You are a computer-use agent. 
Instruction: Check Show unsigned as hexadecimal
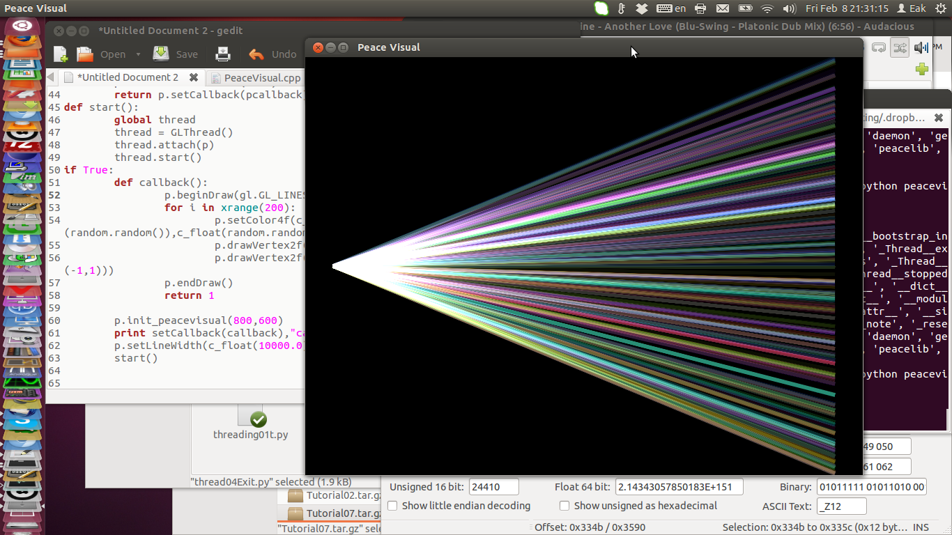(x=565, y=506)
